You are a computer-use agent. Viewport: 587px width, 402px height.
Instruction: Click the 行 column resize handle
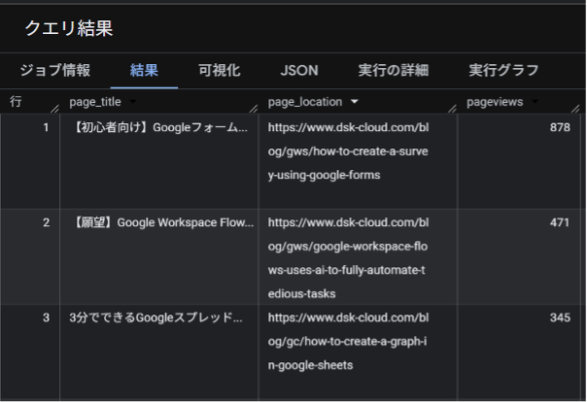pos(54,109)
